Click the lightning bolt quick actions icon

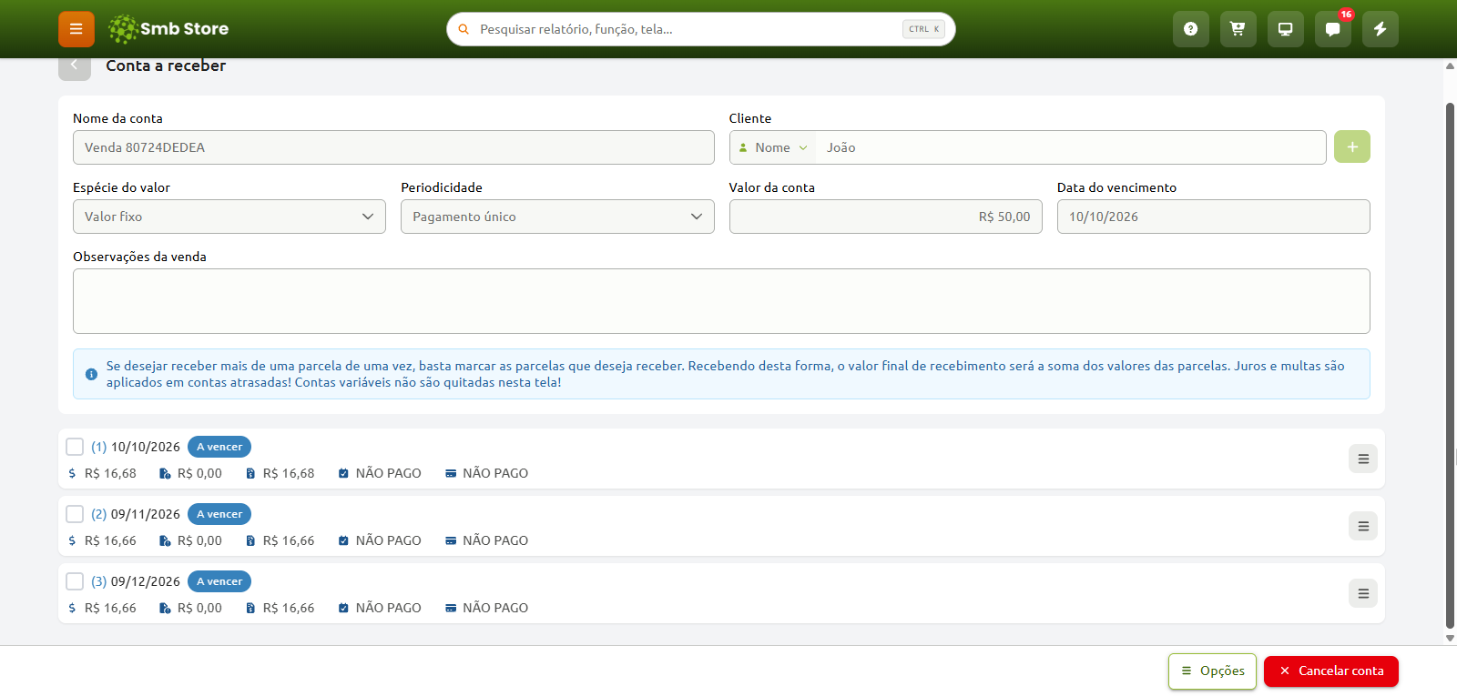[x=1381, y=29]
